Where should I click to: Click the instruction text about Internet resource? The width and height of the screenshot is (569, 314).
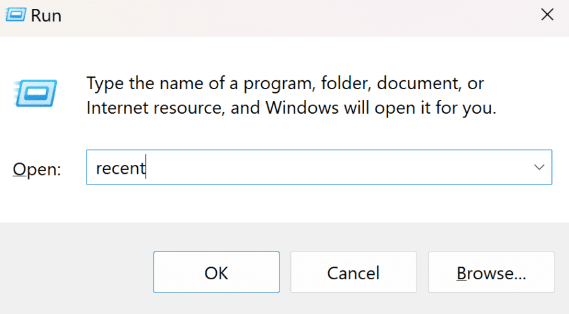[291, 107]
